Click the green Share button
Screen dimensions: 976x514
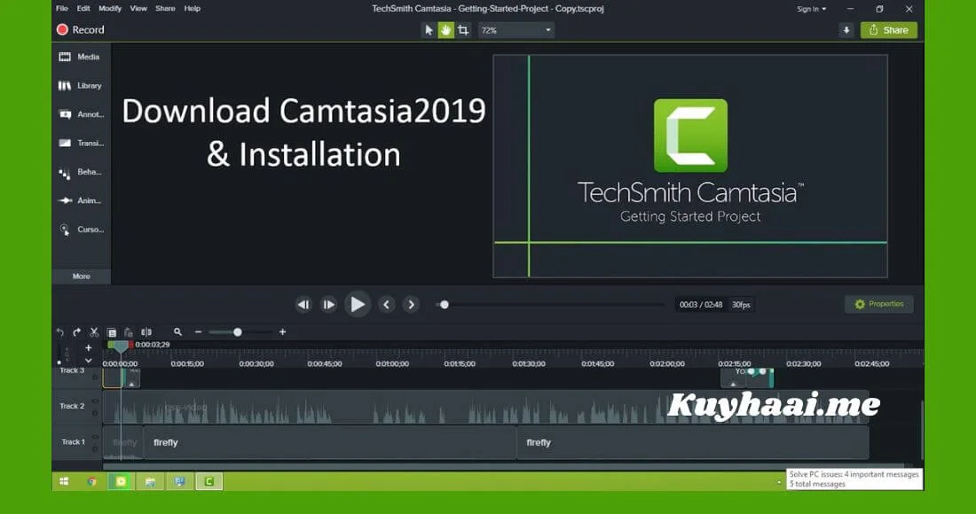click(x=889, y=30)
